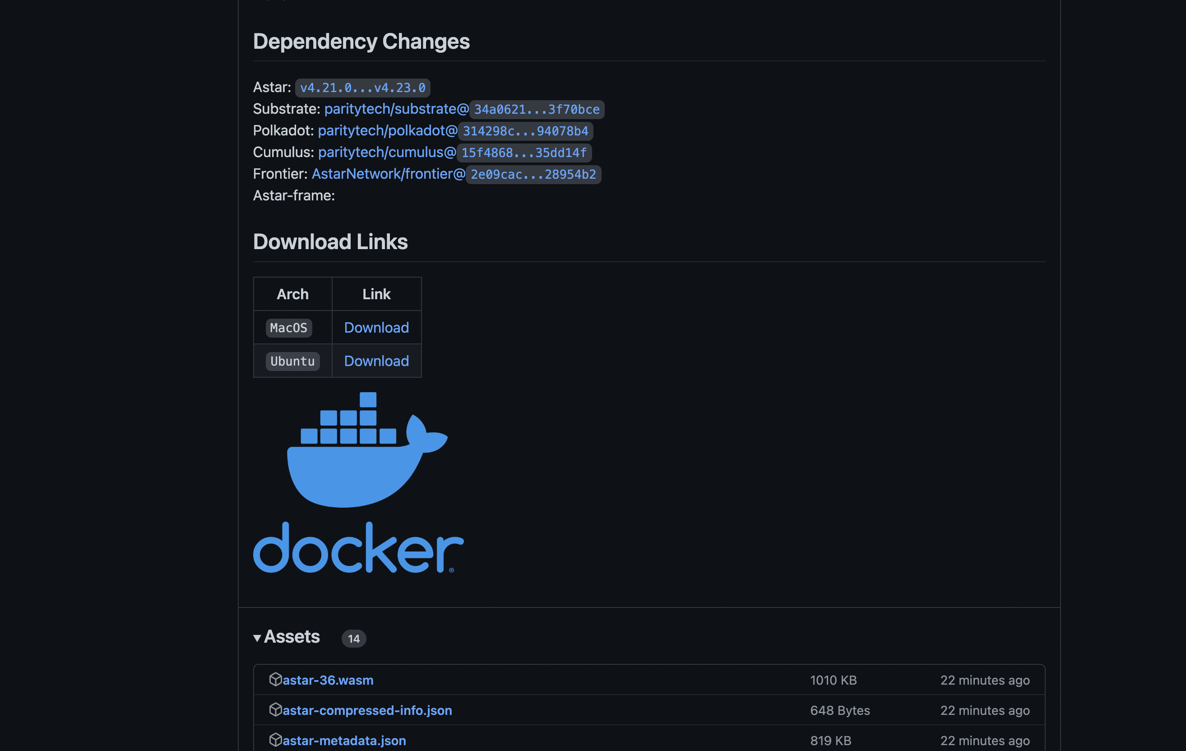Viewport: 1186px width, 751px height.
Task: Open the Ubuntu Download link
Action: click(x=376, y=361)
